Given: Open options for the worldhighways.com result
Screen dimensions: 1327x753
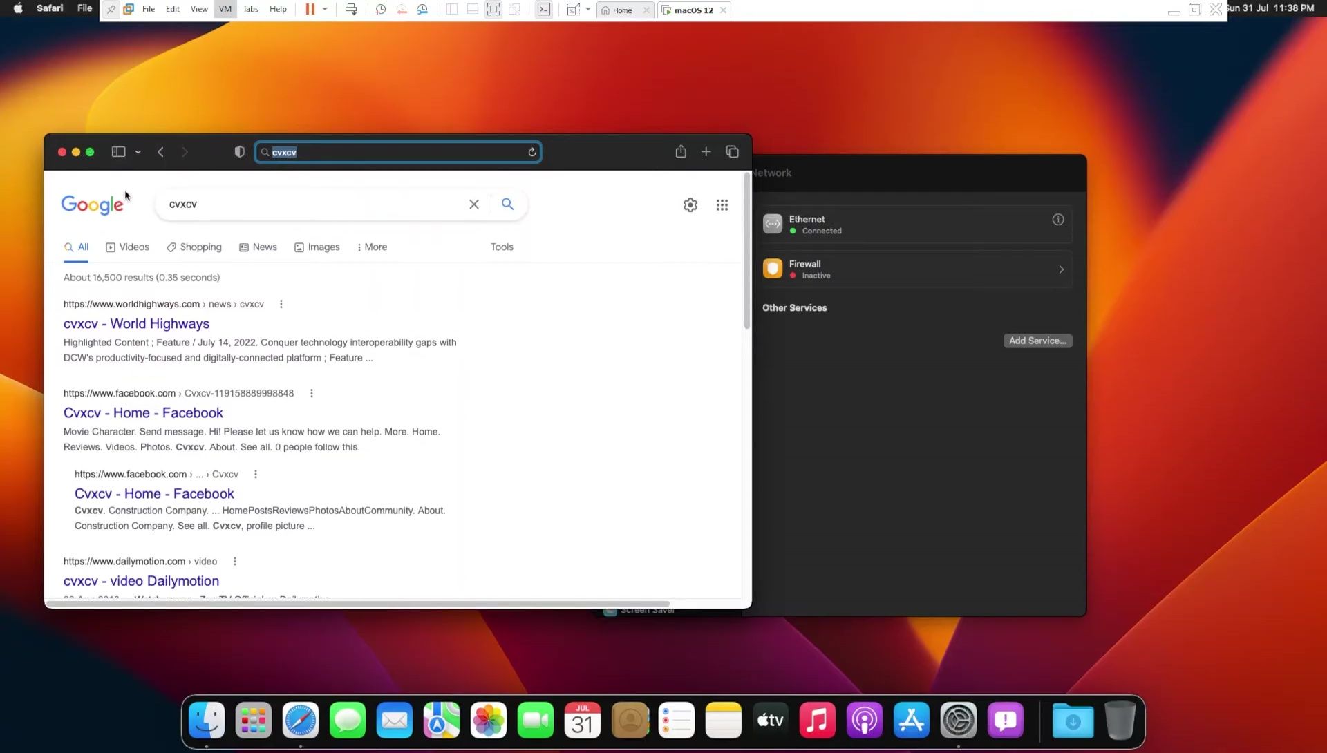Looking at the screenshot, I should 281,305.
